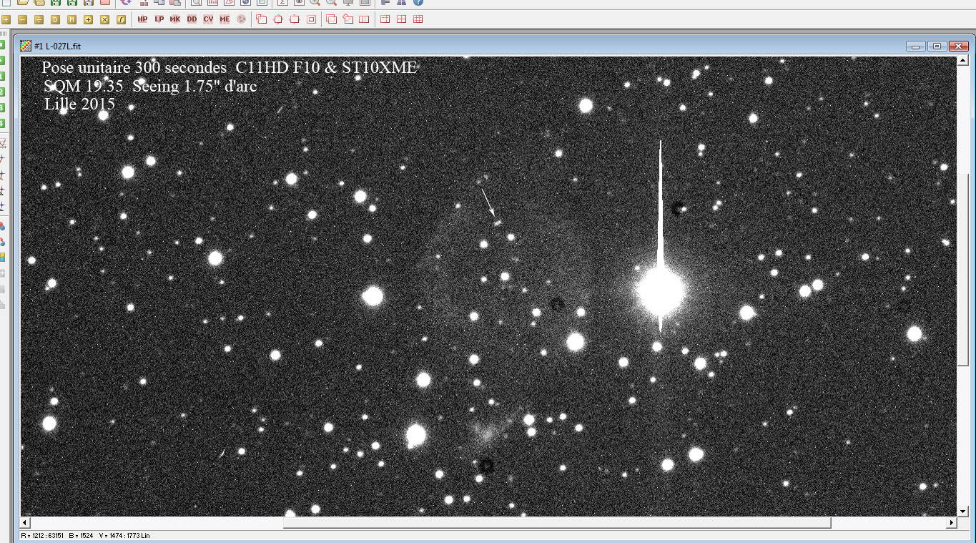Choose the red two-column split icon
Screen dimensions: 976x543
click(x=365, y=19)
